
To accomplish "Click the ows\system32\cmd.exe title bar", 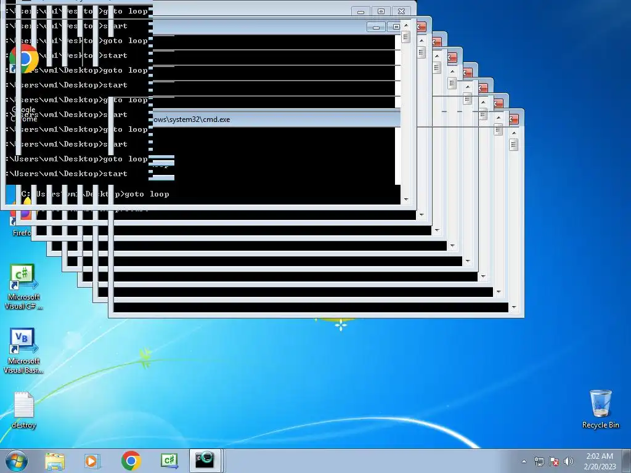I will 276,119.
